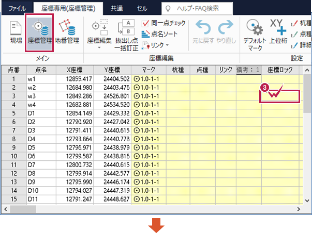Select row header number 1

pos(14,79)
